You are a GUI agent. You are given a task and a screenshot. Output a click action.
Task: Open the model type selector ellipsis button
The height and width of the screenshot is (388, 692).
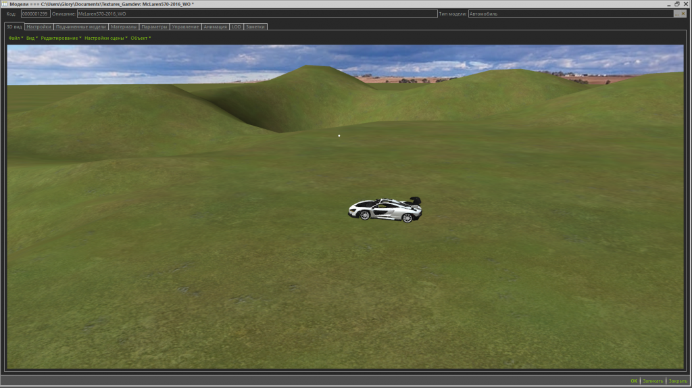coord(676,14)
